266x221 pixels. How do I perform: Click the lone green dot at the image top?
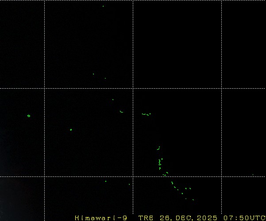[x=103, y=6]
